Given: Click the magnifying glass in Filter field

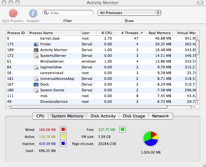Looking at the screenshot, I should (46, 13).
